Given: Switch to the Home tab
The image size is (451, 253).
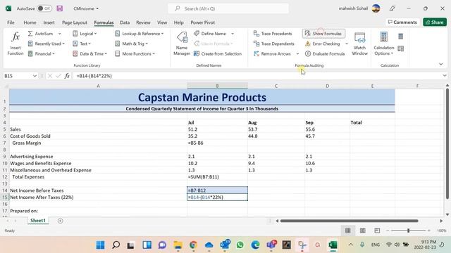Looking at the screenshot, I should click(x=30, y=22).
